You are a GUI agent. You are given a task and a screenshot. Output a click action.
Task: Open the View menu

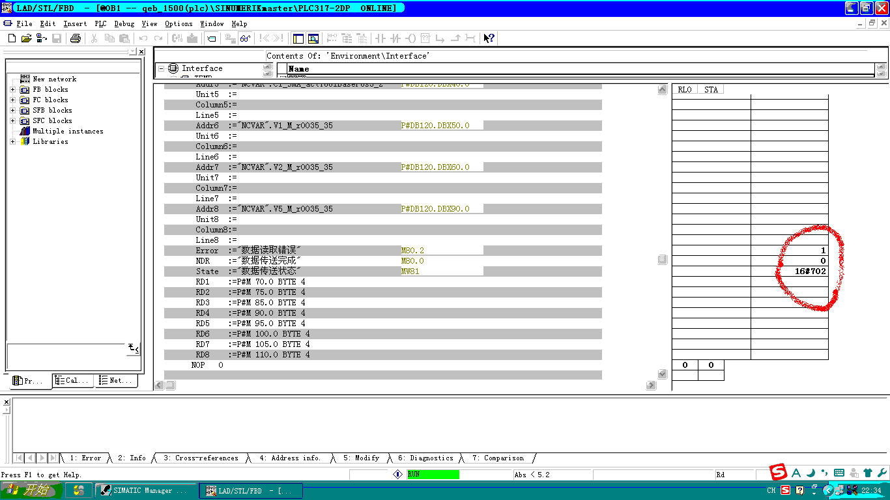click(149, 23)
